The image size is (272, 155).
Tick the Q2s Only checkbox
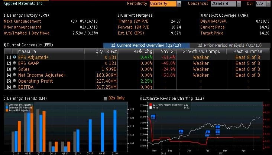(x=105, y=98)
